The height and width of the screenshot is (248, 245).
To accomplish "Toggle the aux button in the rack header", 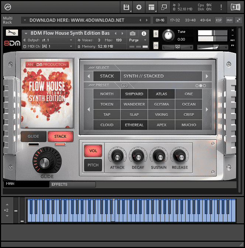I will point(230,20).
